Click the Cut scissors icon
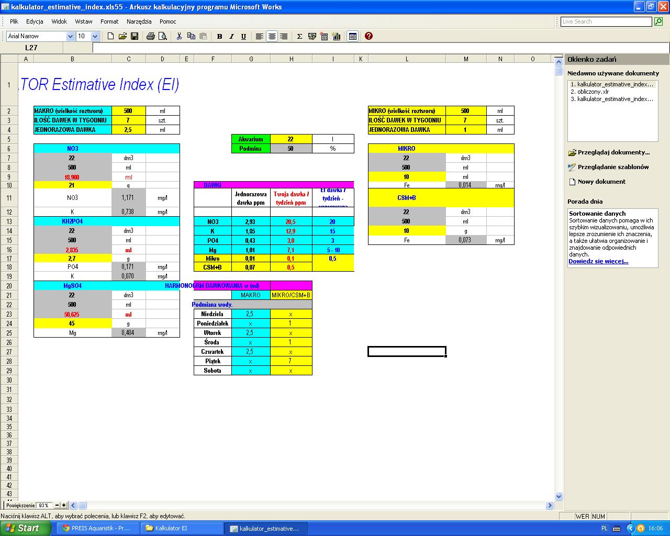This screenshot has height=536, width=670. (179, 36)
